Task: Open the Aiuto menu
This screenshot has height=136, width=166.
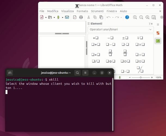Action: click(x=123, y=11)
